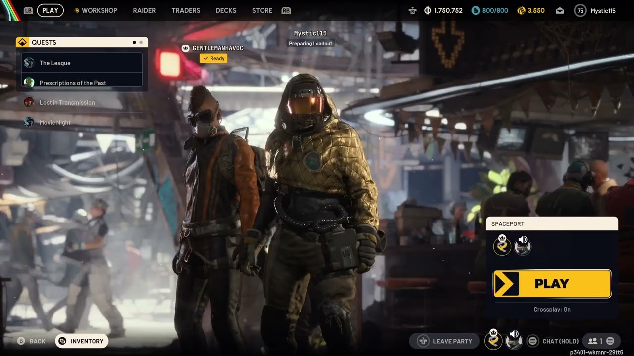Switch to the WORKSHOP tab
This screenshot has width=634, height=356.
point(99,10)
